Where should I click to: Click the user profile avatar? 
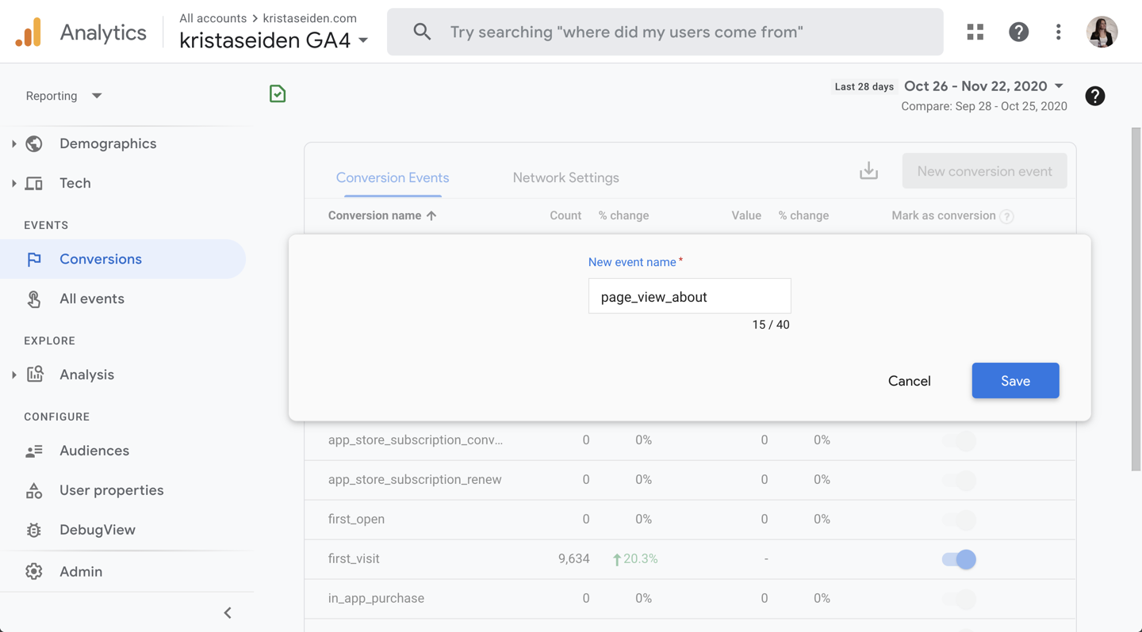click(1102, 32)
